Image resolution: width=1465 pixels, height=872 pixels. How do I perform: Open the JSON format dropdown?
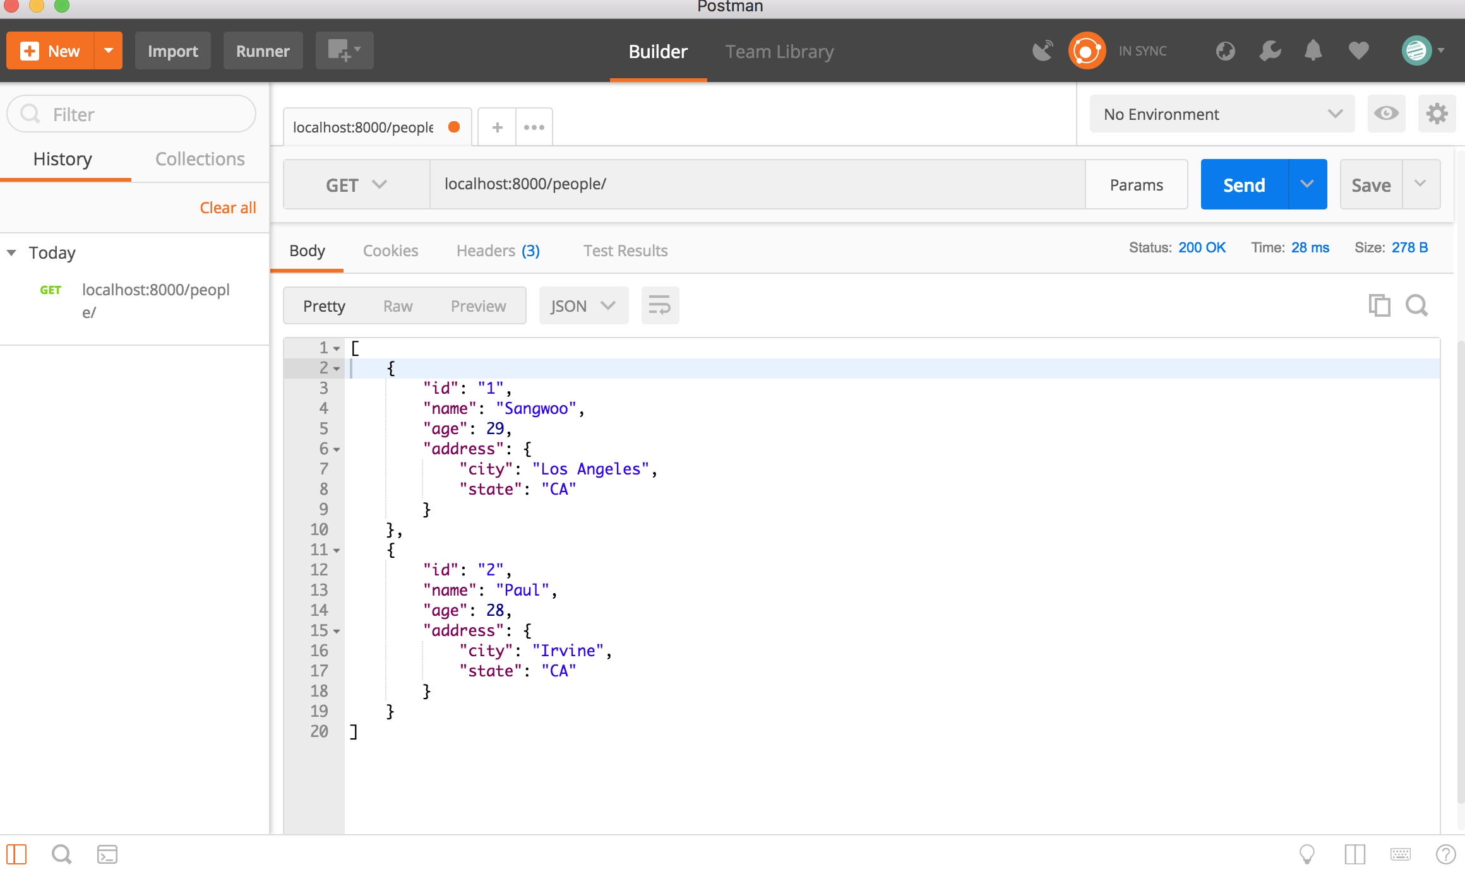click(x=583, y=306)
